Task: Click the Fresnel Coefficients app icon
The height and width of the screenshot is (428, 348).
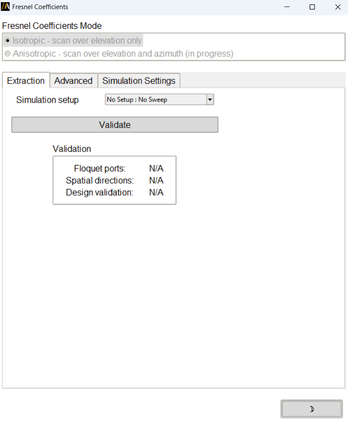Action: click(x=6, y=7)
